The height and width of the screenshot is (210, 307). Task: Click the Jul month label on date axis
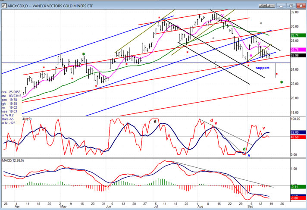(x=156, y=207)
